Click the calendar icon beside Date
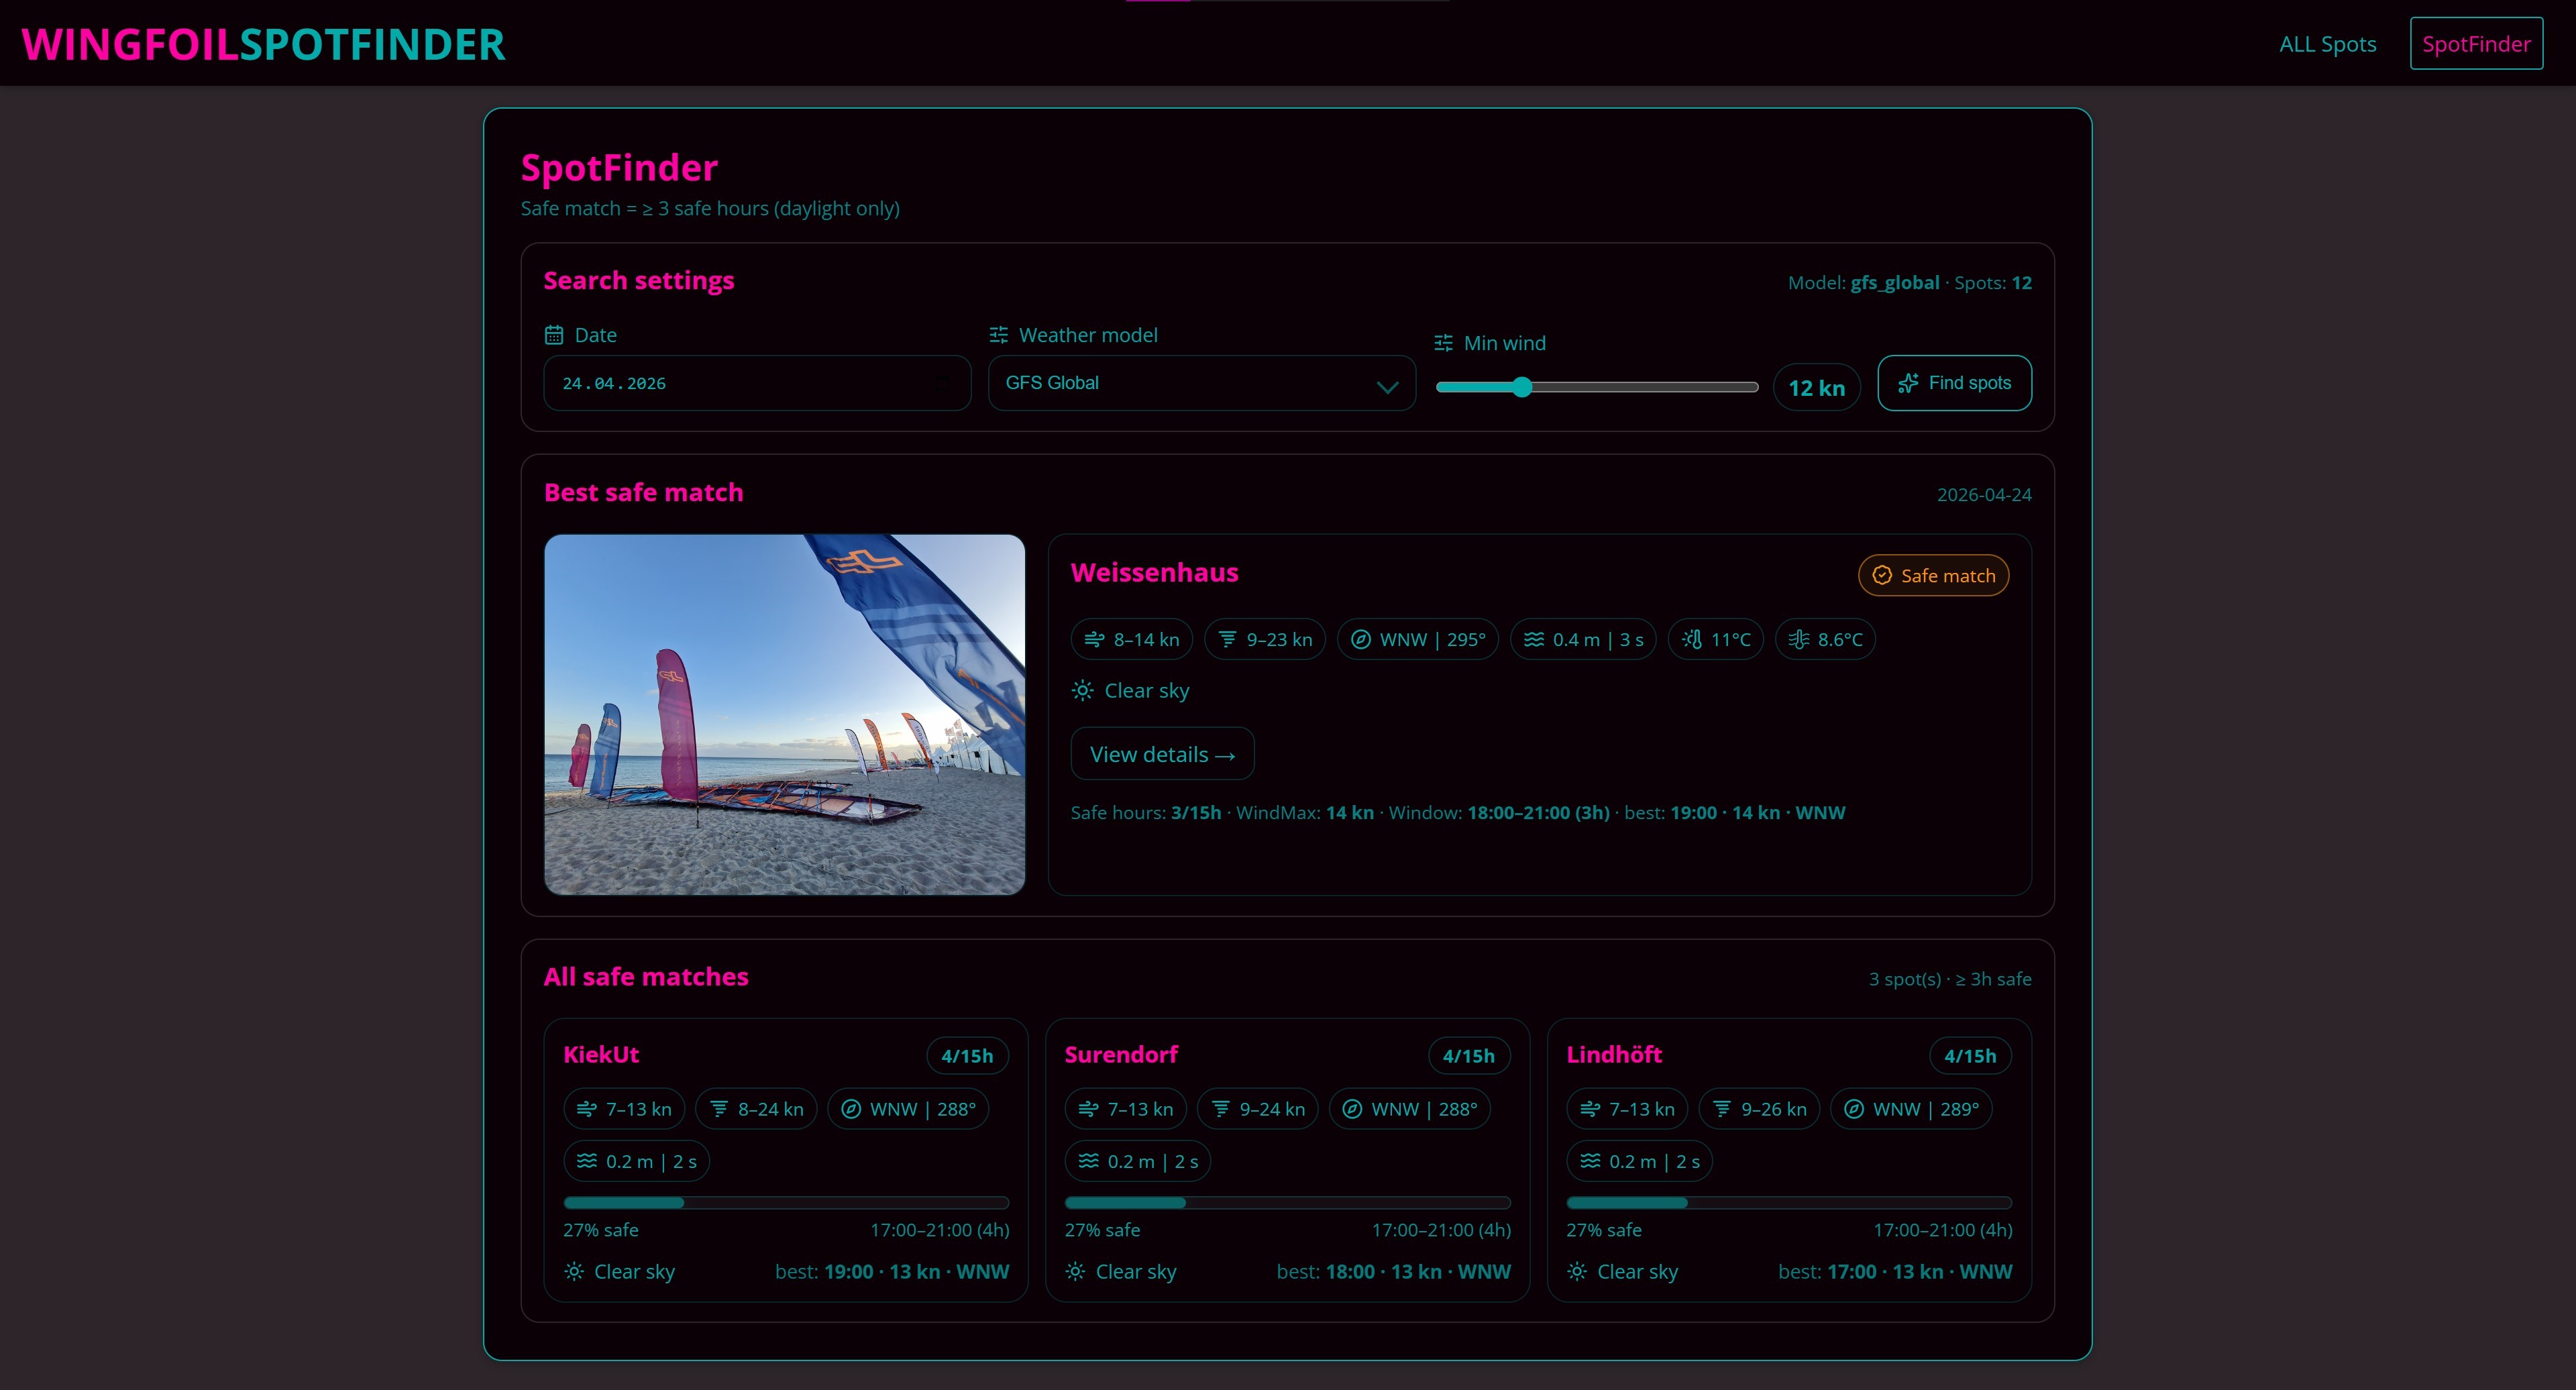This screenshot has width=2576, height=1390. pyautogui.click(x=553, y=335)
